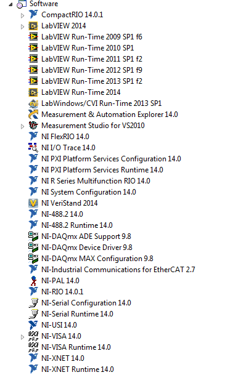Select Measurement Studio for VS2010 text
Image resolution: width=249 pixels, height=375 pixels.
tap(93, 126)
